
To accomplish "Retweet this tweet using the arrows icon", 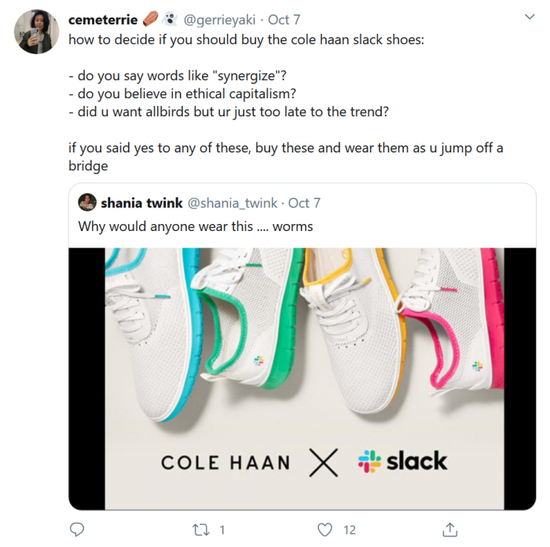I will [200, 530].
